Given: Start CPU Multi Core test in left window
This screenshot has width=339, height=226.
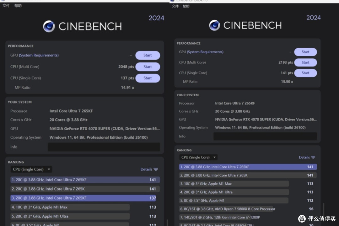Looking at the screenshot, I should coord(148,67).
